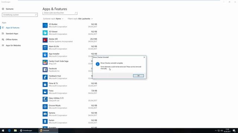Image resolution: width=238 pixels, height=133 pixels.
Task: Click the volume icon in system tray
Action: (x=222, y=130)
